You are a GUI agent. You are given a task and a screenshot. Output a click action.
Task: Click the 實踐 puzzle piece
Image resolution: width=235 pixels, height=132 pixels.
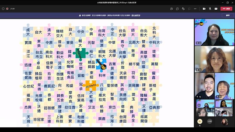coord(28,43)
